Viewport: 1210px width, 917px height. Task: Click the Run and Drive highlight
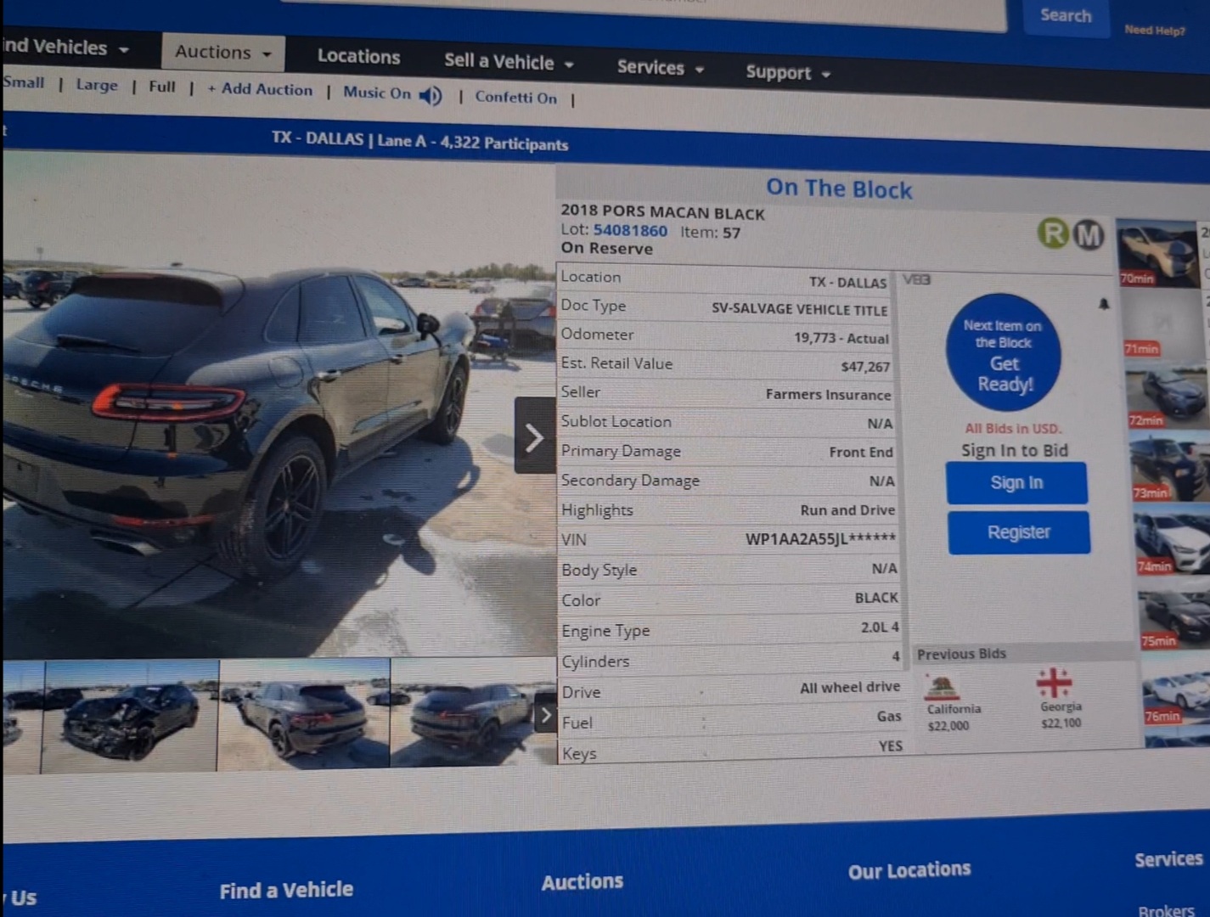click(x=847, y=510)
